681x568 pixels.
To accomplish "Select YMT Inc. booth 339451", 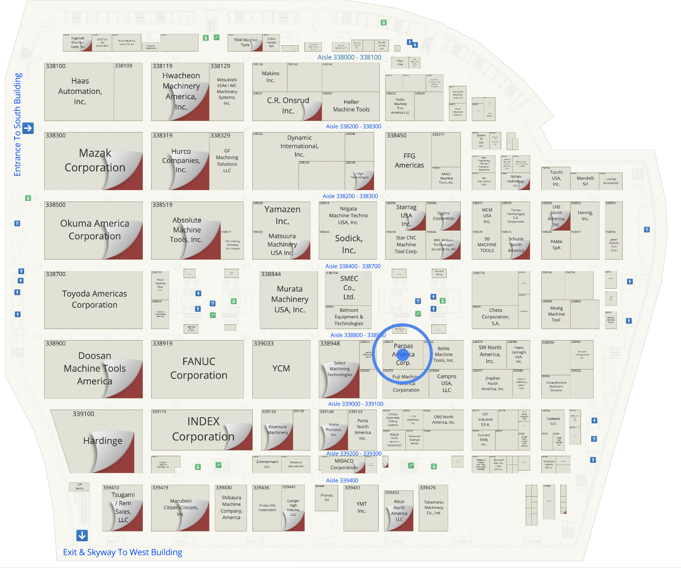I will [361, 508].
